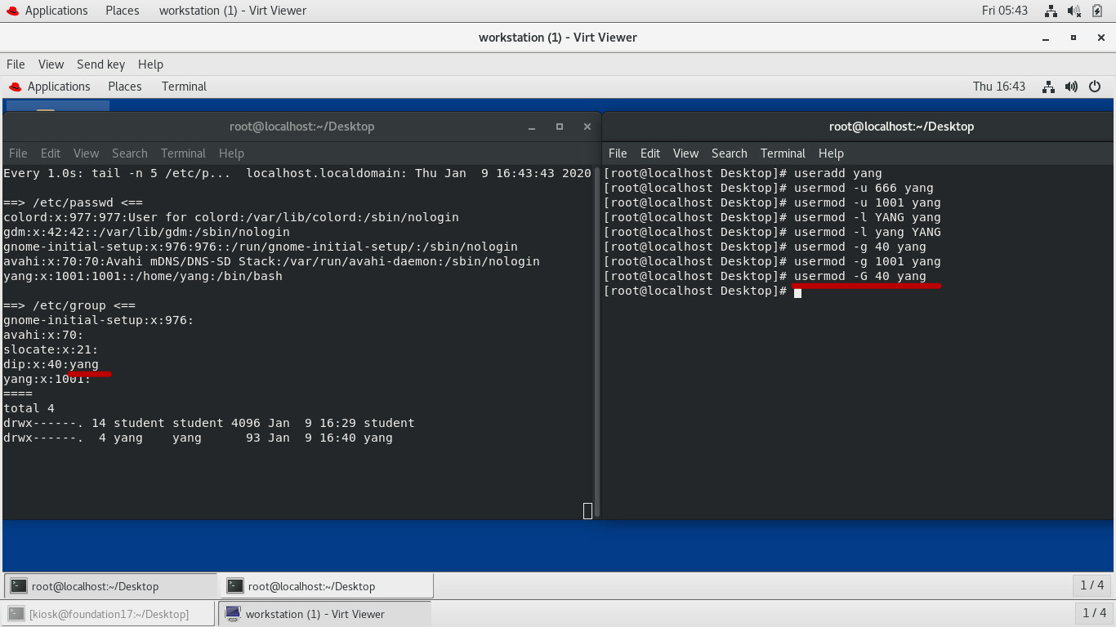Click the gdm user passwd line
Screen dimensions: 1116x627
146,232
